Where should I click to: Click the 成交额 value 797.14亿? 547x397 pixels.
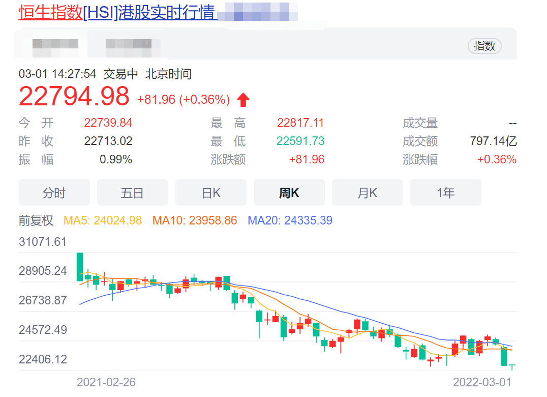pos(495,141)
